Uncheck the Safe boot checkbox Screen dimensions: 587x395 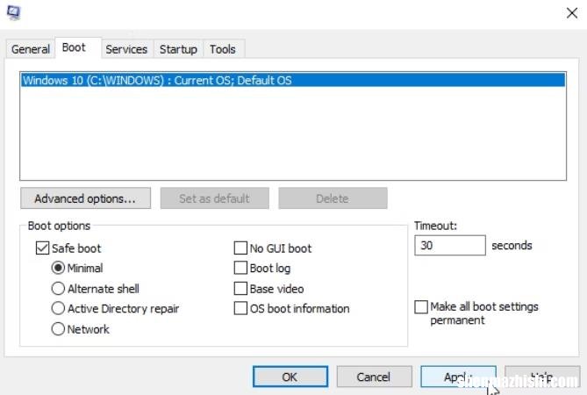click(42, 248)
